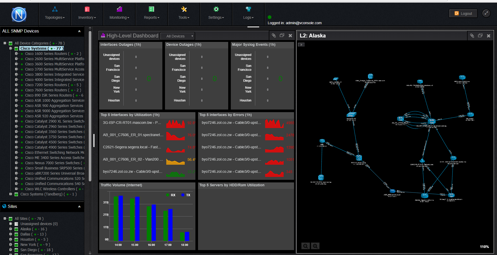
Task: Expand Cisco 7200 Series Routers node
Action: pyautogui.click(x=16, y=85)
